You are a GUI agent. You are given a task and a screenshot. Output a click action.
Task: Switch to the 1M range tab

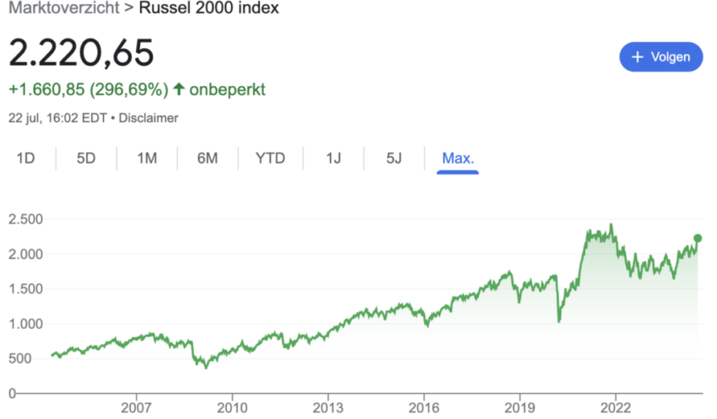(147, 158)
